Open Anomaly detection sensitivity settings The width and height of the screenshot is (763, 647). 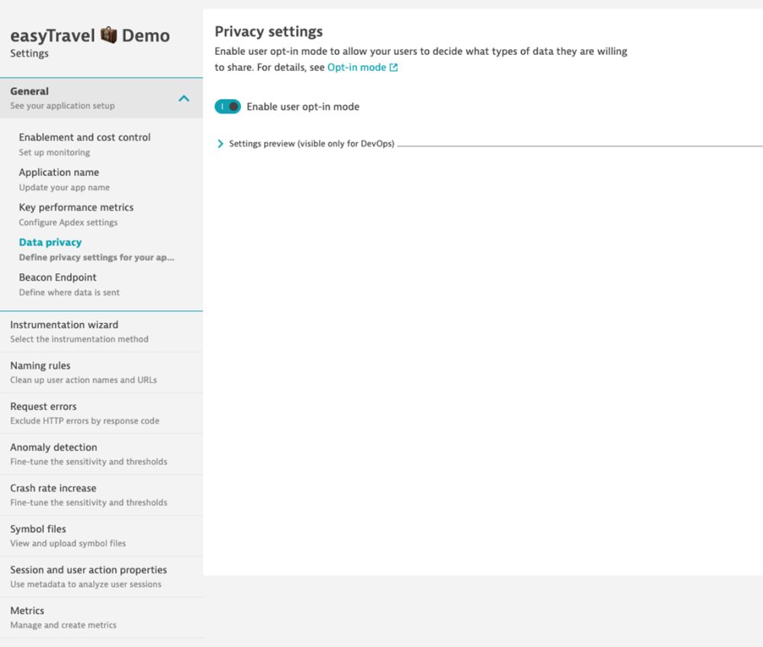coord(53,447)
